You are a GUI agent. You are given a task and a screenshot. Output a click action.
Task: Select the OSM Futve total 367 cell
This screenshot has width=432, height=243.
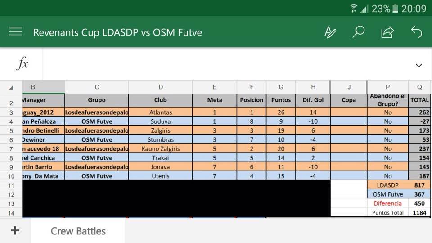click(x=419, y=194)
